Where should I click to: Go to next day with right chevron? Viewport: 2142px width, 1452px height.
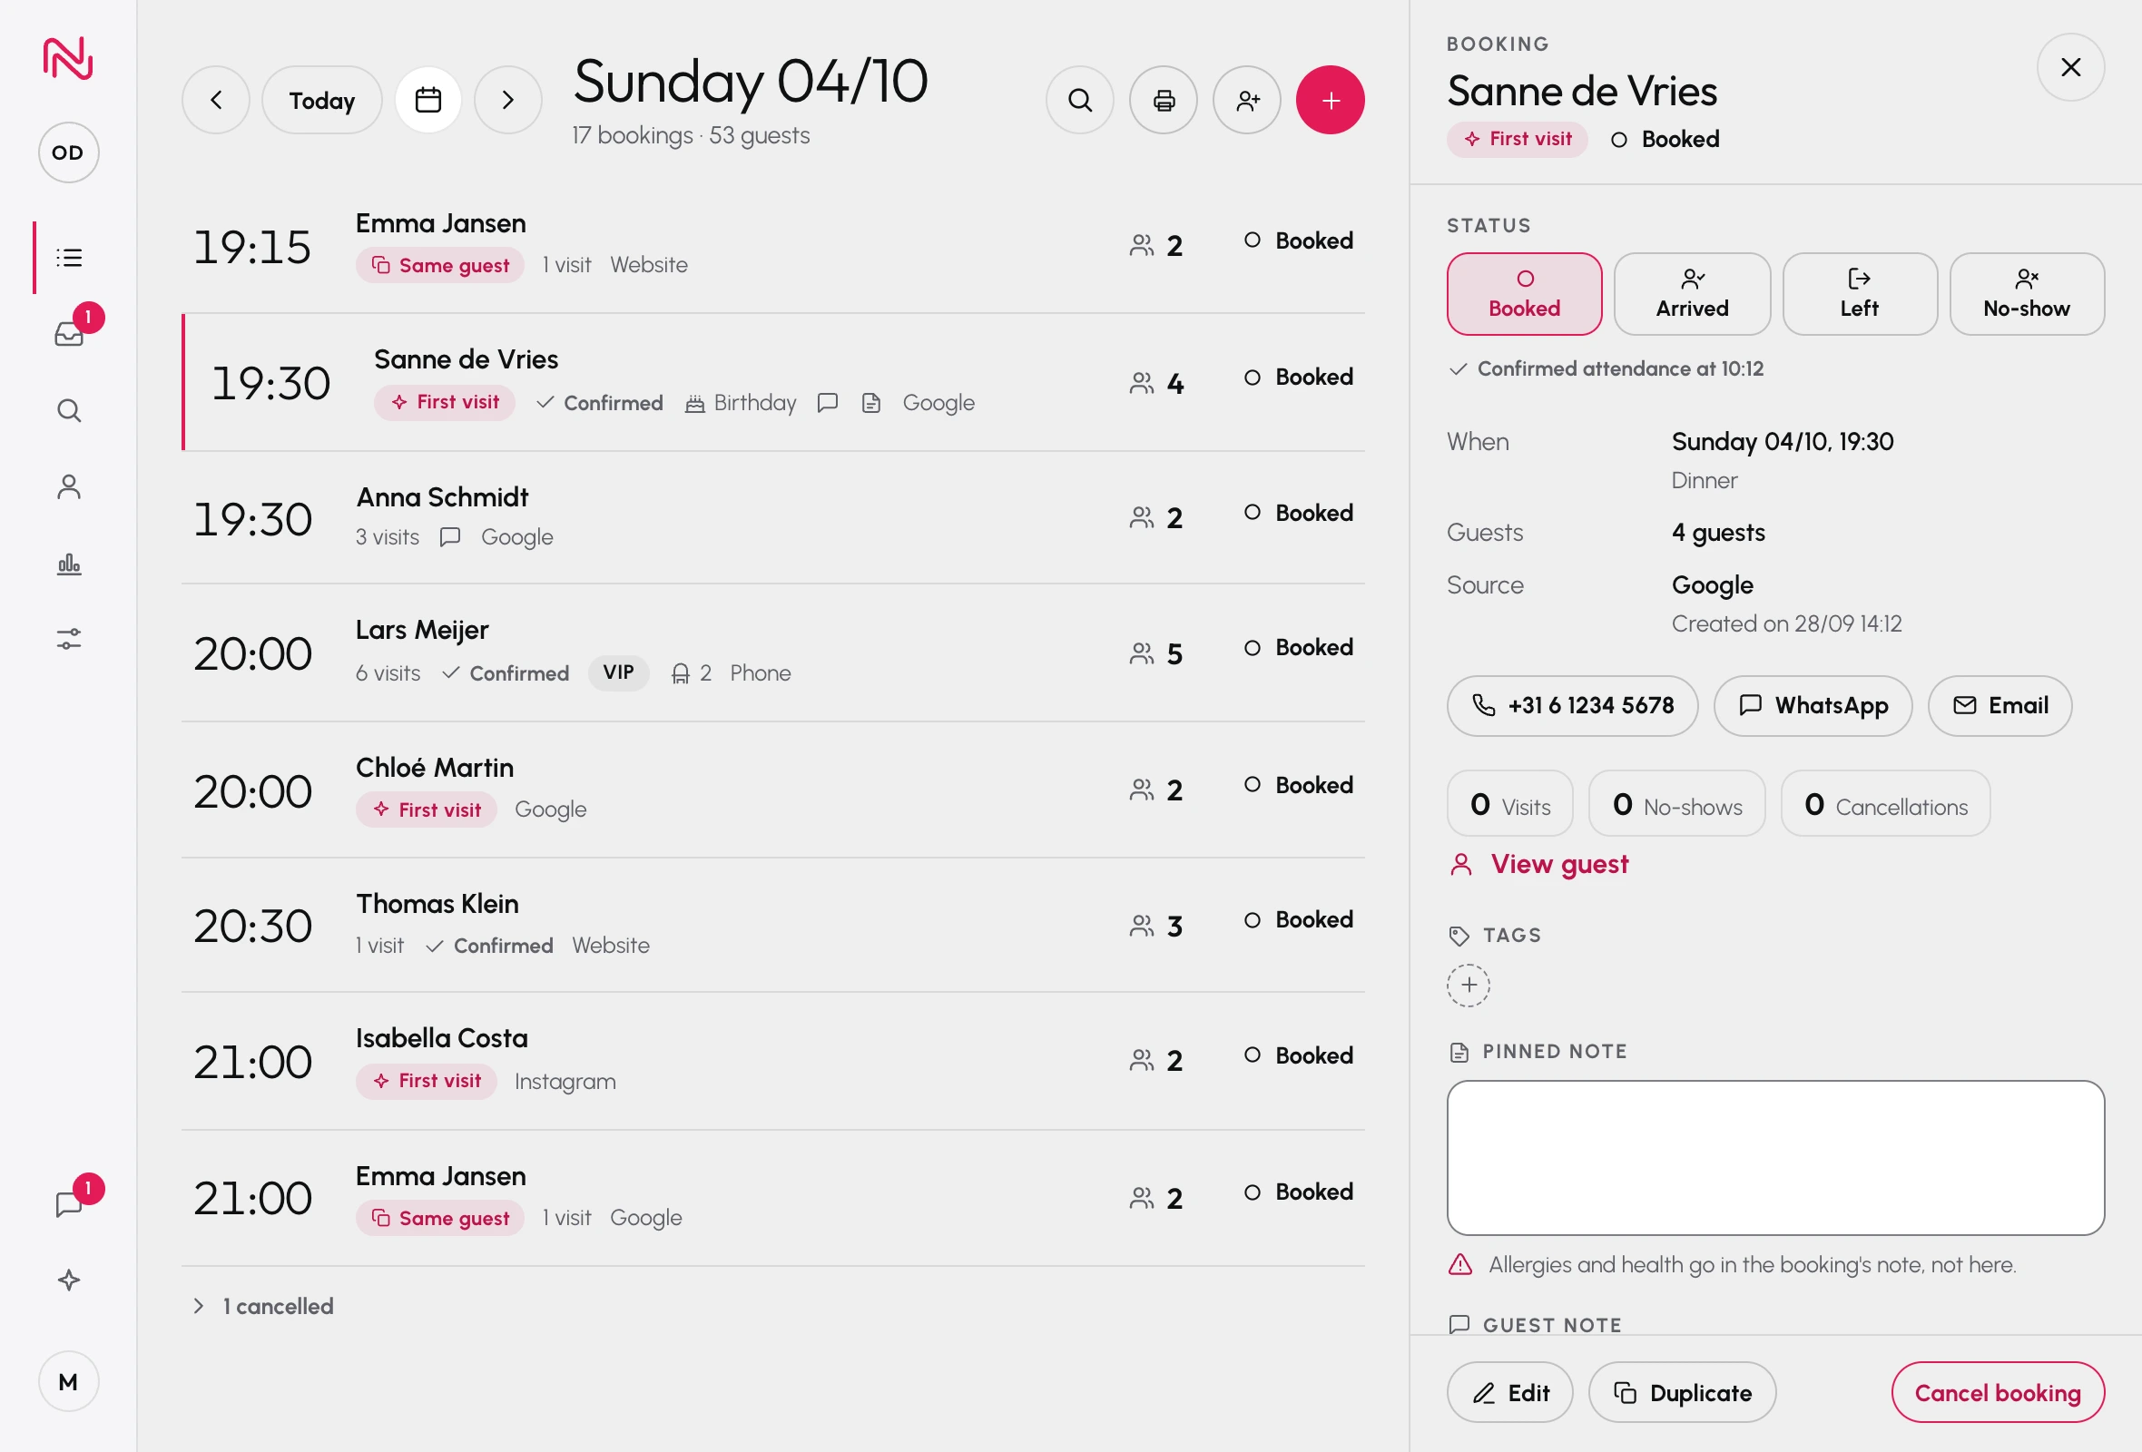point(508,100)
